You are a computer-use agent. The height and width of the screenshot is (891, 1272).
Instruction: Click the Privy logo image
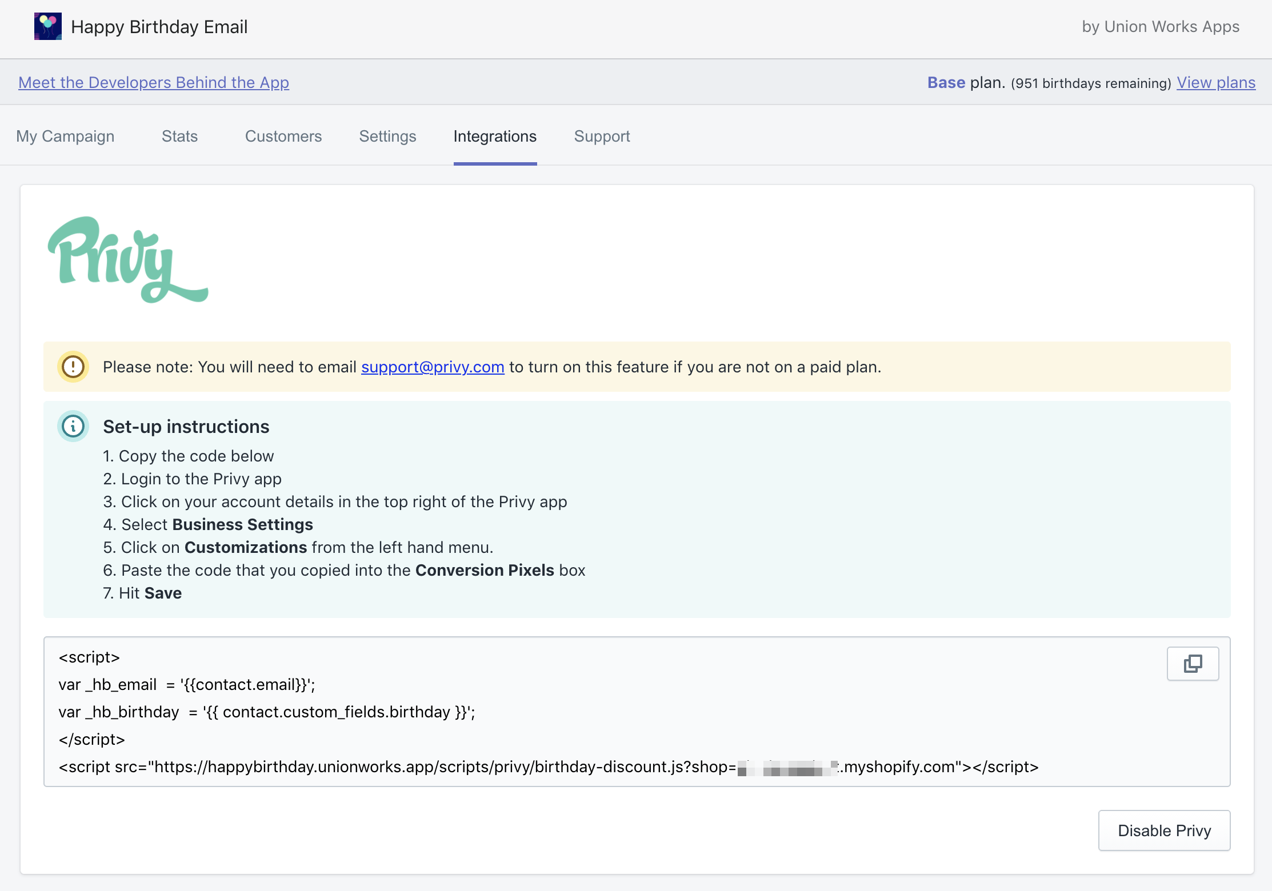click(x=128, y=260)
